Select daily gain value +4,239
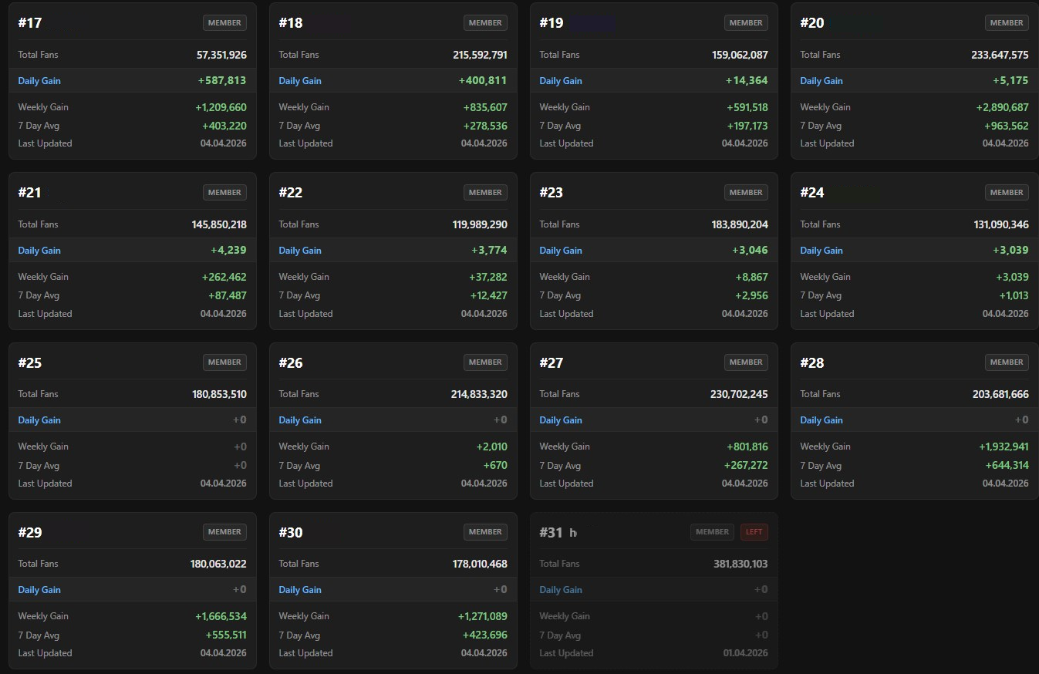Screen dimensions: 1039x674 pyautogui.click(x=229, y=251)
